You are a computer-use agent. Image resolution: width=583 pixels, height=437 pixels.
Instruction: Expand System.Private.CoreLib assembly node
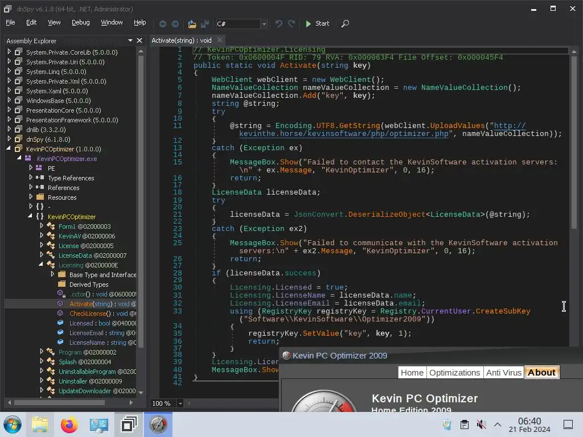(x=9, y=52)
